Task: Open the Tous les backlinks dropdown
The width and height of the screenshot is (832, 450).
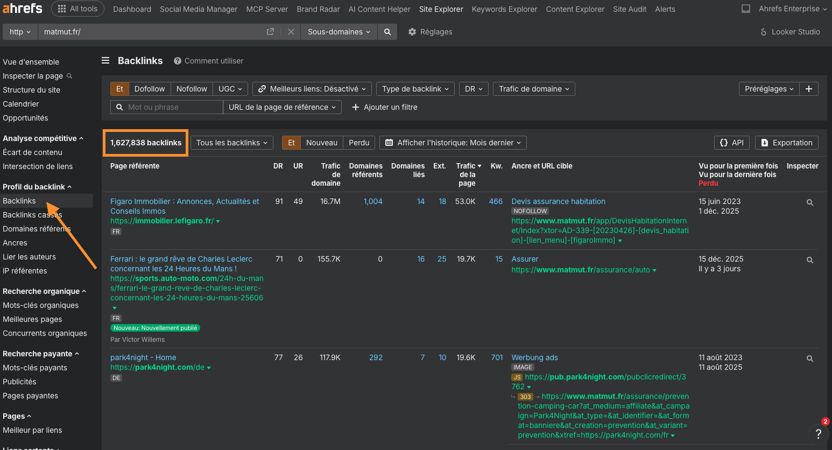Action: click(x=231, y=143)
